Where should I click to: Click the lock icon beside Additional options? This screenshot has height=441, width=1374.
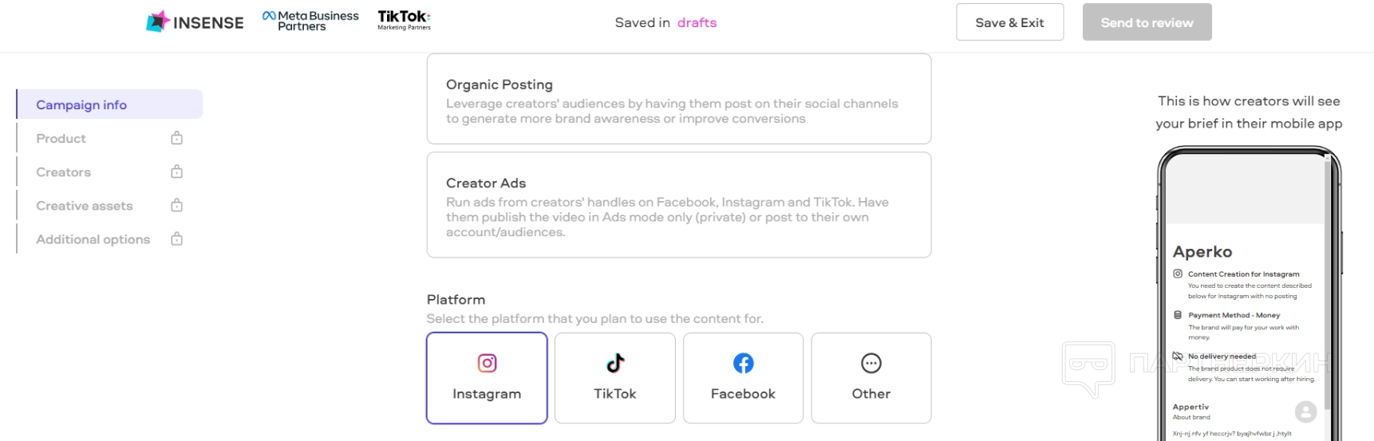click(177, 239)
